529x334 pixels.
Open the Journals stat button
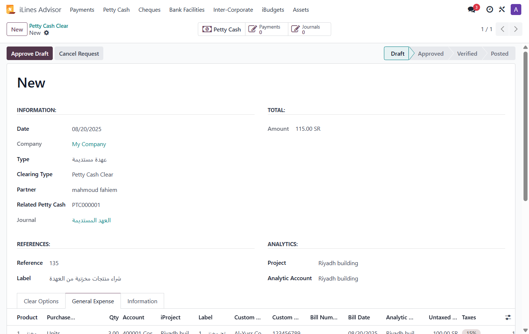(310, 29)
